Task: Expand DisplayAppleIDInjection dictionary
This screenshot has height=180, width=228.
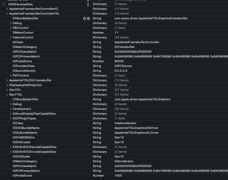Action: (x=7, y=85)
